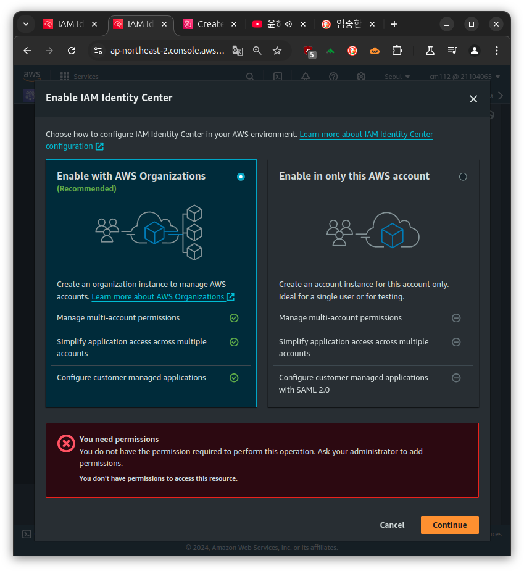Go back with the browser back arrow
This screenshot has height=571, width=524.
pyautogui.click(x=27, y=51)
